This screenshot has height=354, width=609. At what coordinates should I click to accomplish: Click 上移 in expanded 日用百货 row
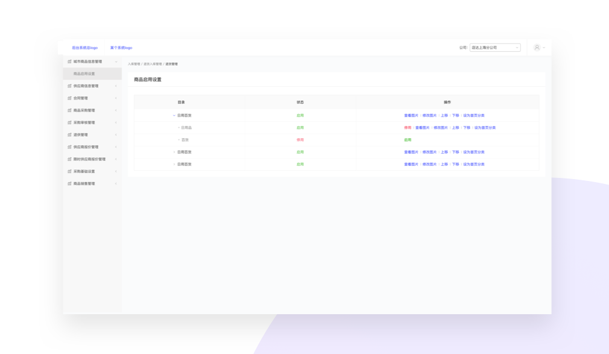coord(444,115)
